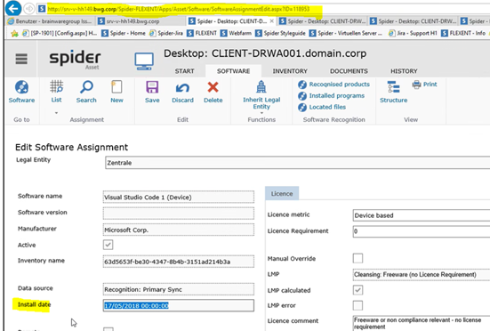Click the Install date field
The width and height of the screenshot is (490, 331).
click(x=179, y=305)
